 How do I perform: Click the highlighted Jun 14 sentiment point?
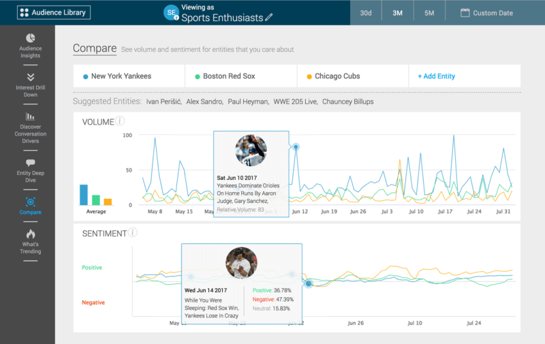click(x=309, y=283)
